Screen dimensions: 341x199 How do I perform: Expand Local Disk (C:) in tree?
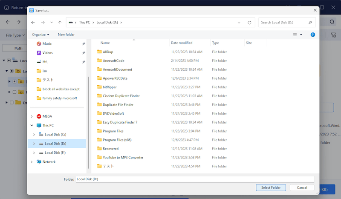coord(34,135)
